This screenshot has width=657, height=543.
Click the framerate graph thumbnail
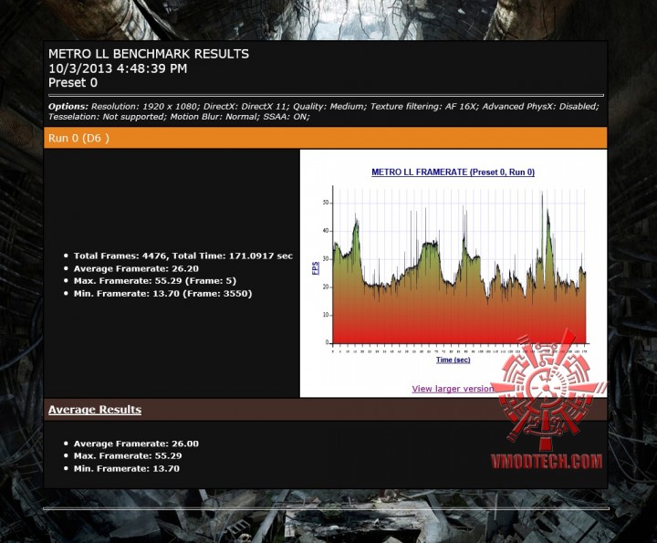[x=454, y=268]
